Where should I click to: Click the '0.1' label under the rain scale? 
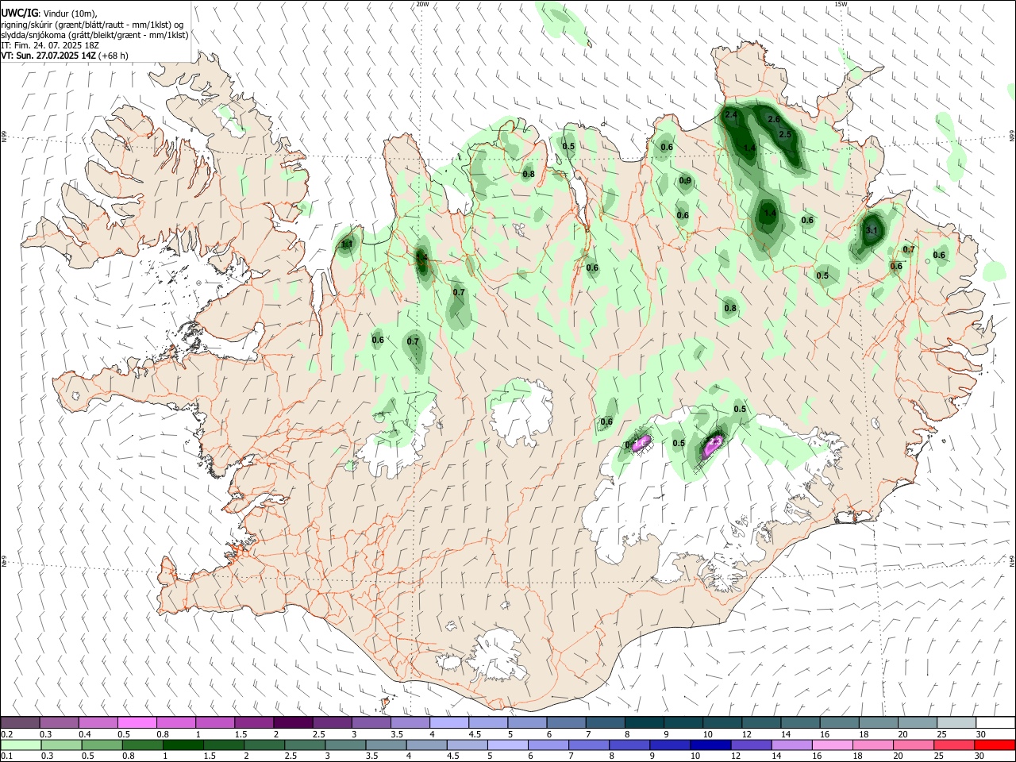(7, 756)
